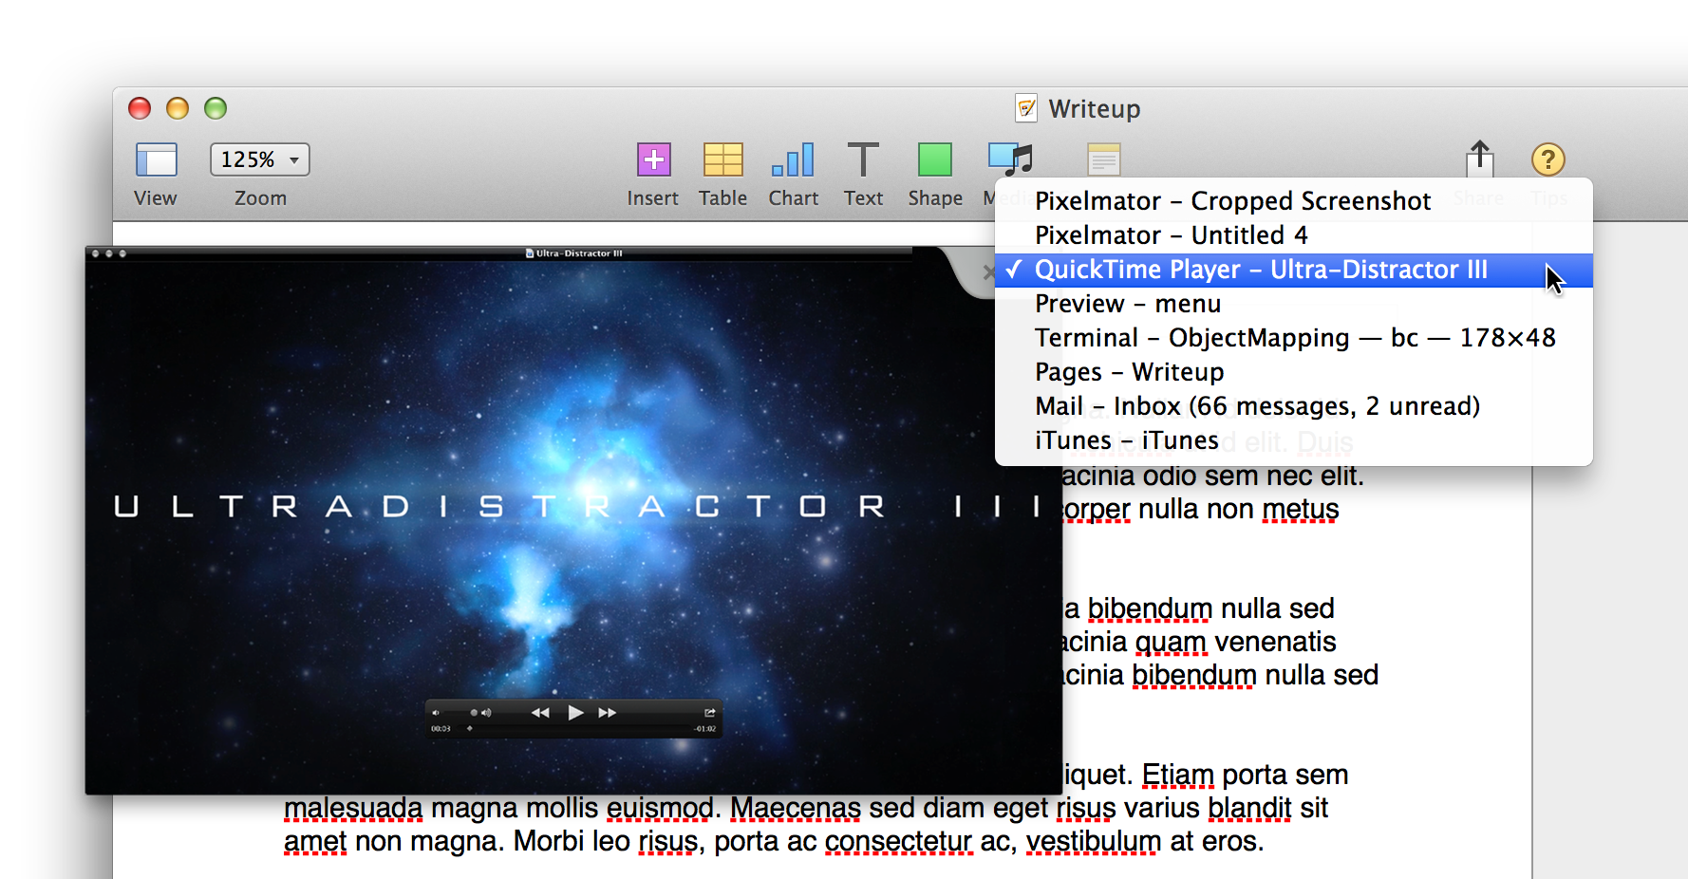Click the Writeup document proxy icon

[x=1026, y=108]
